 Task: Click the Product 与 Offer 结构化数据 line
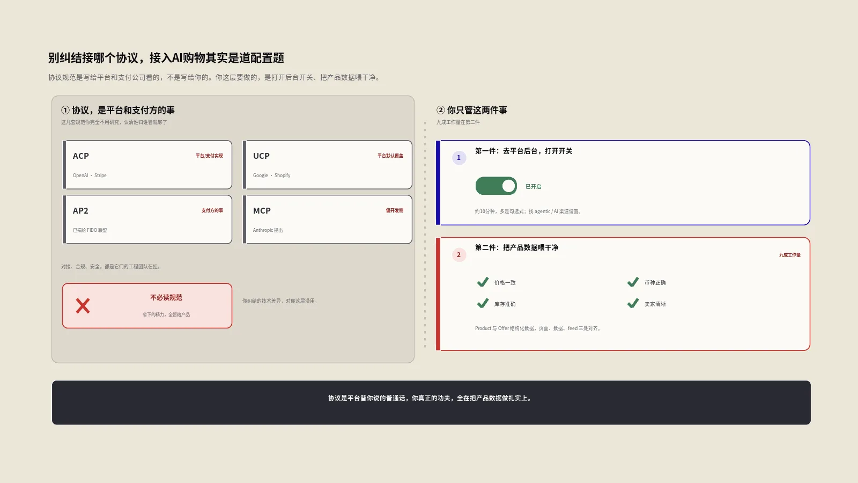[538, 328]
